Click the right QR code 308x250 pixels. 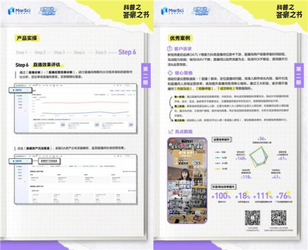[278, 217]
